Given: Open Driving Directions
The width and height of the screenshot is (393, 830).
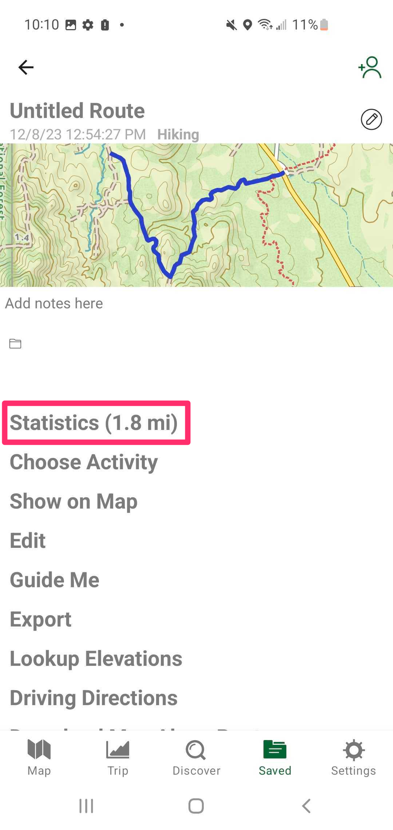Looking at the screenshot, I should click(x=94, y=698).
